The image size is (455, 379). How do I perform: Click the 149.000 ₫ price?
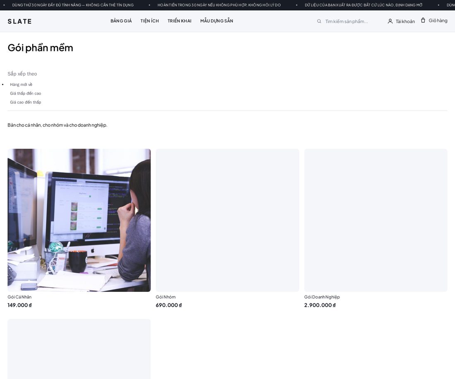point(19,305)
